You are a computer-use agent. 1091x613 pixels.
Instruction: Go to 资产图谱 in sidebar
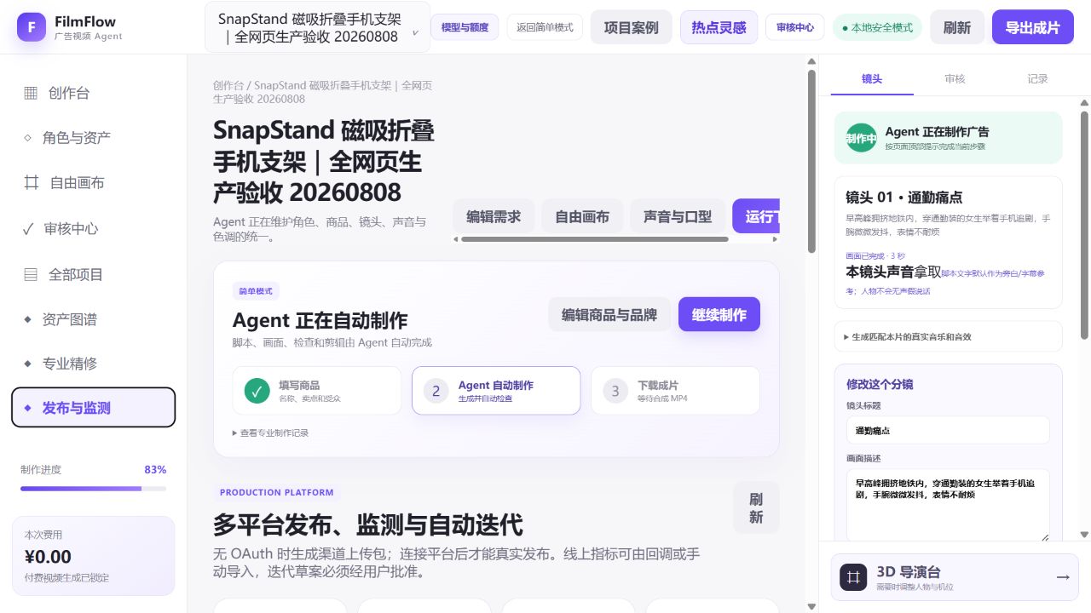point(93,319)
